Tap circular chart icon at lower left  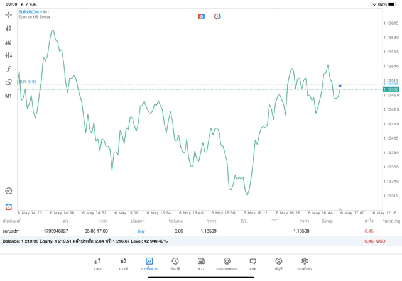coord(9,191)
